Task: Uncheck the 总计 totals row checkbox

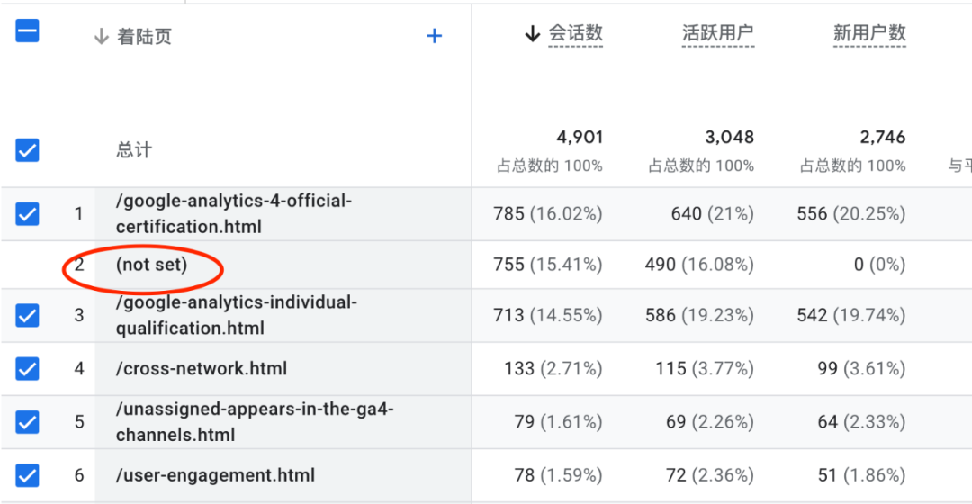Action: click(28, 149)
